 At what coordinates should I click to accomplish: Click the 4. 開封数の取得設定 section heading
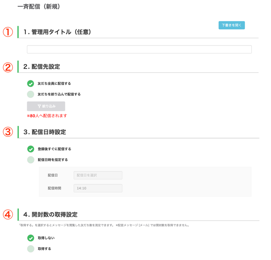(x=50, y=215)
